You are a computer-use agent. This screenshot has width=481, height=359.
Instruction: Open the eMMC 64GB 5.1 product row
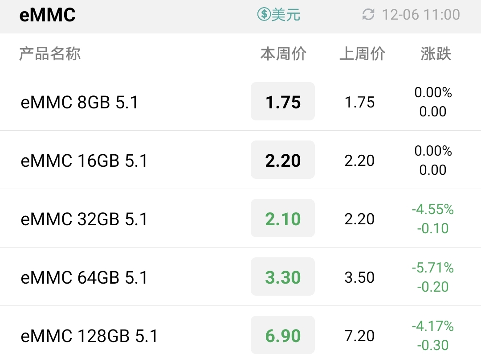[x=240, y=276]
